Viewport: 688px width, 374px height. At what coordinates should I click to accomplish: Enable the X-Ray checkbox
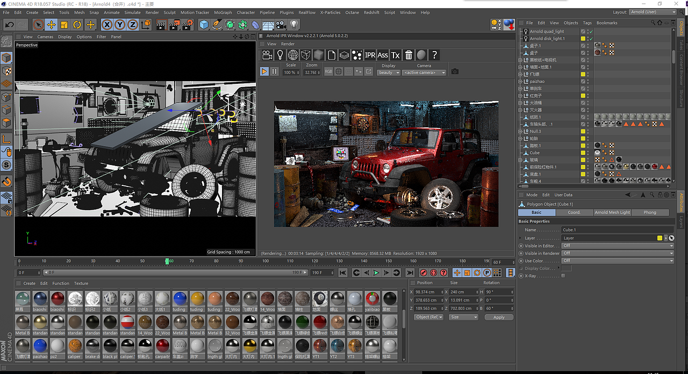click(563, 276)
